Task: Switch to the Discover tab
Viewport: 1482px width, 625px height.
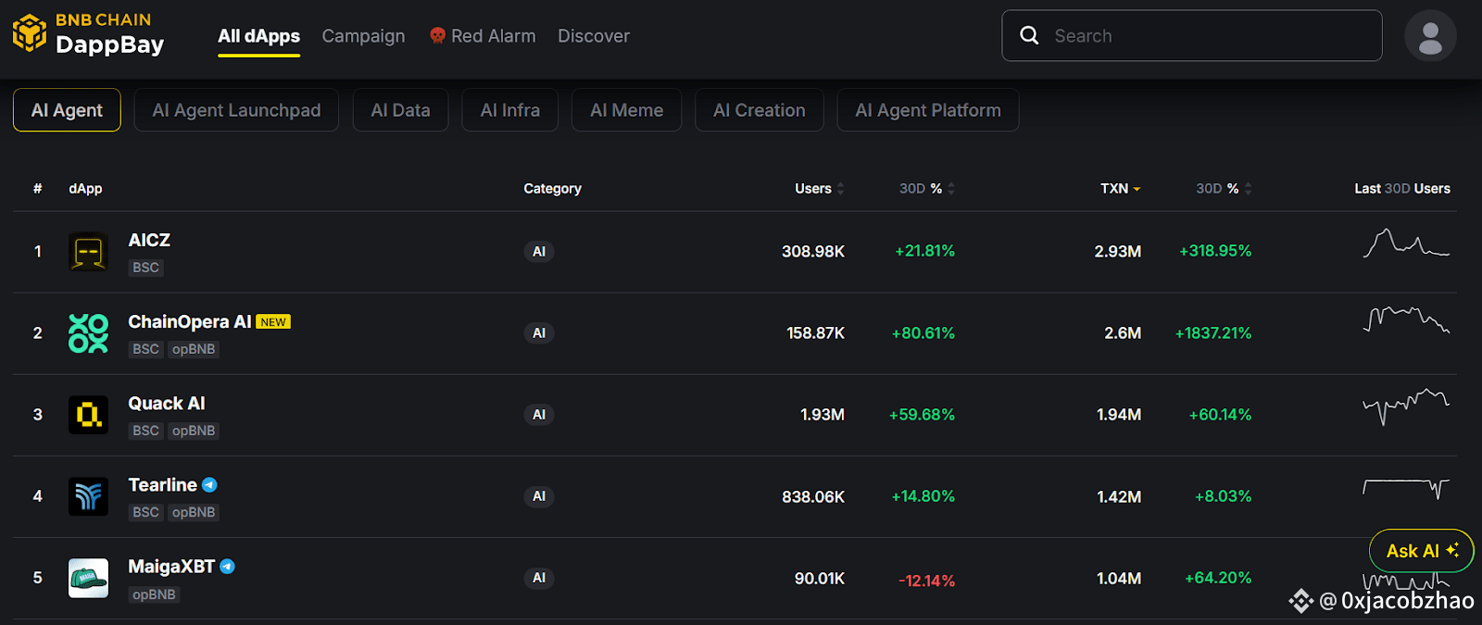Action: pos(593,36)
